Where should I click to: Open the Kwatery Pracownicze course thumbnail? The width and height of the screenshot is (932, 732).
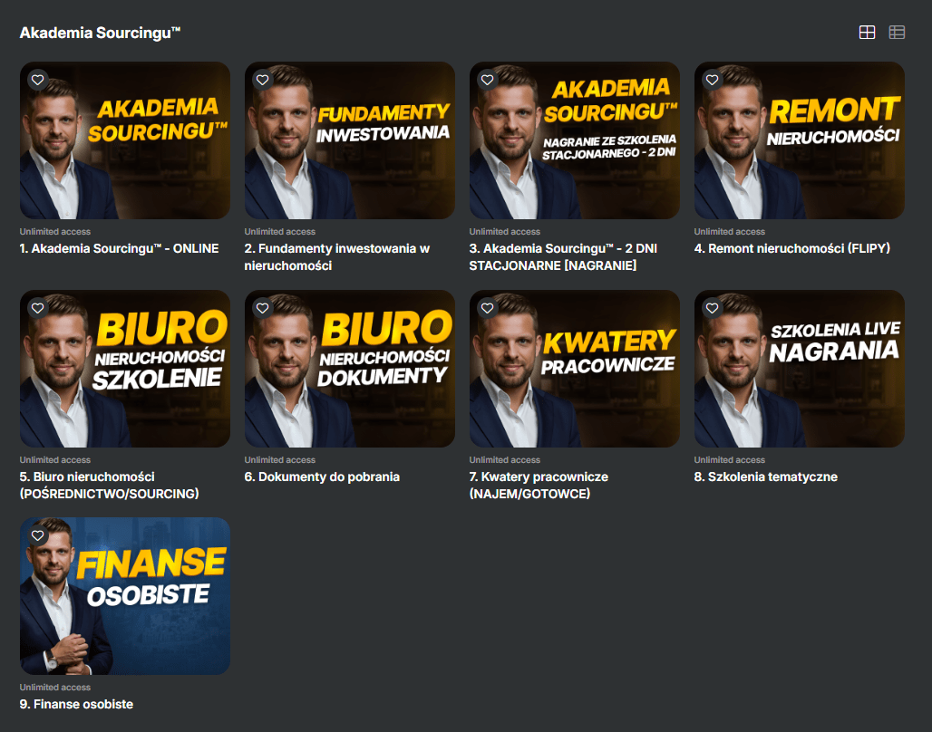pyautogui.click(x=575, y=369)
